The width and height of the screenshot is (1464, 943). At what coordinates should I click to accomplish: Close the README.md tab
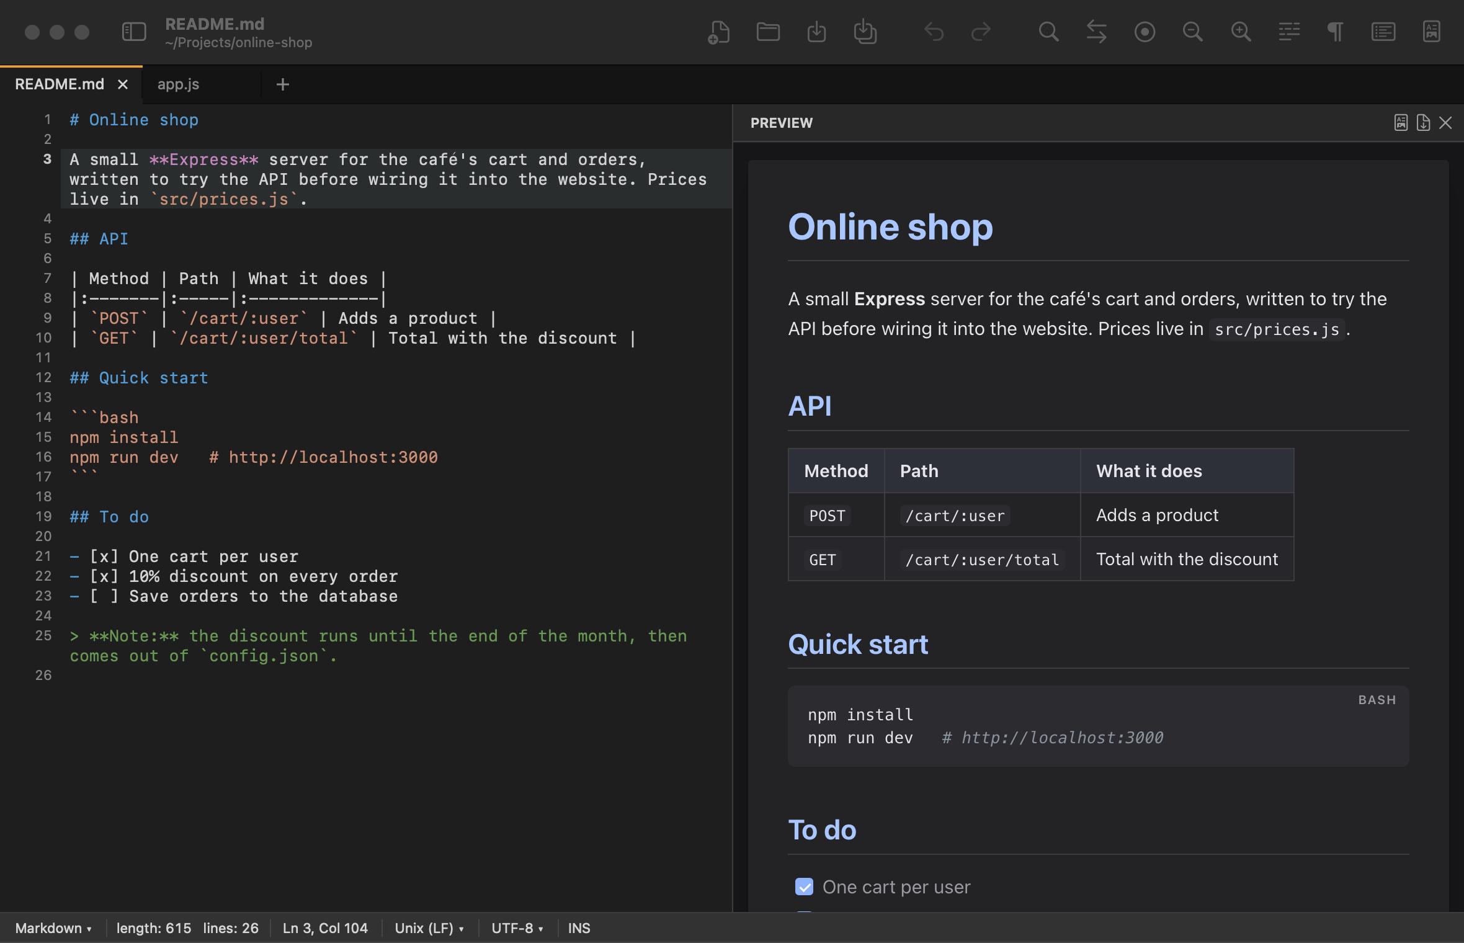tap(123, 84)
